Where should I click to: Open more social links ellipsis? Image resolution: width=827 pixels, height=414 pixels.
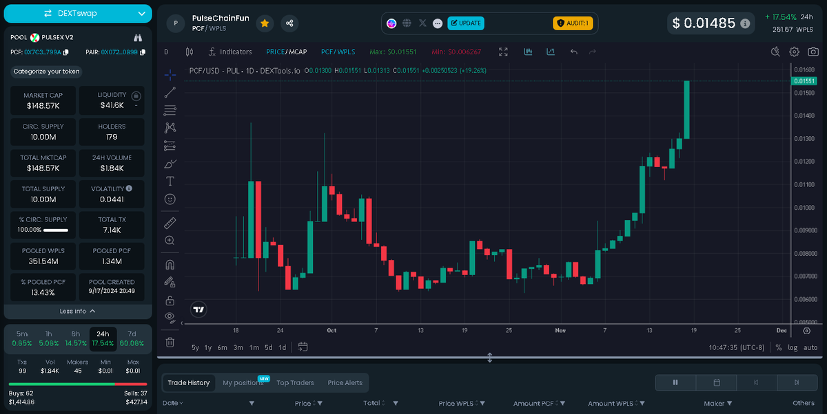point(438,23)
